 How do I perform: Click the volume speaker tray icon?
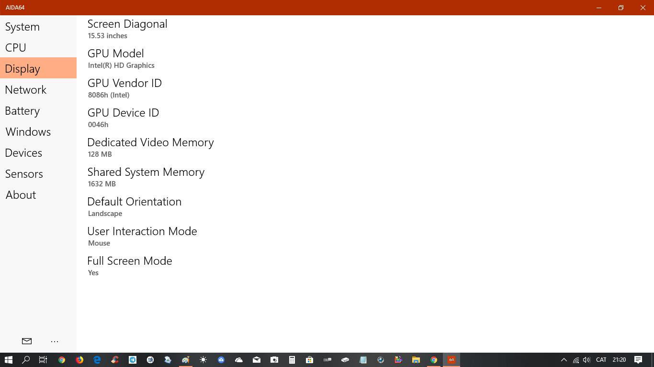(586, 360)
